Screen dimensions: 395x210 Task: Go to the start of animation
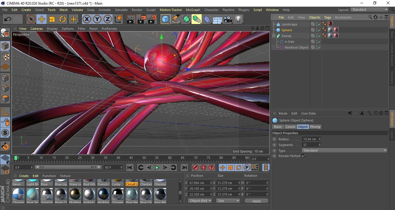coord(130,167)
